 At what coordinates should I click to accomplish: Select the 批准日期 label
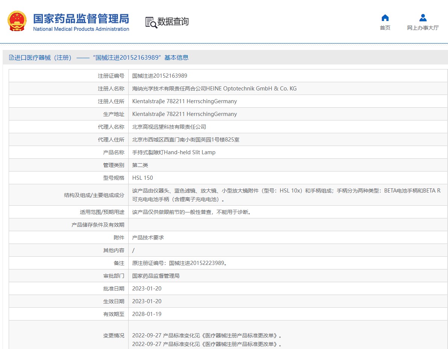(114, 289)
